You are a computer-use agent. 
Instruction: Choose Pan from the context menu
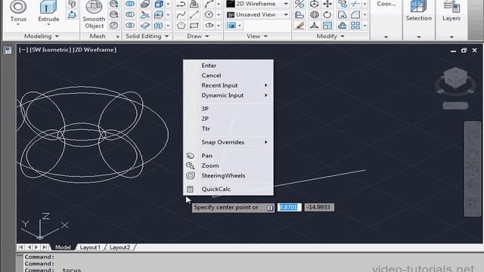[x=228, y=156]
